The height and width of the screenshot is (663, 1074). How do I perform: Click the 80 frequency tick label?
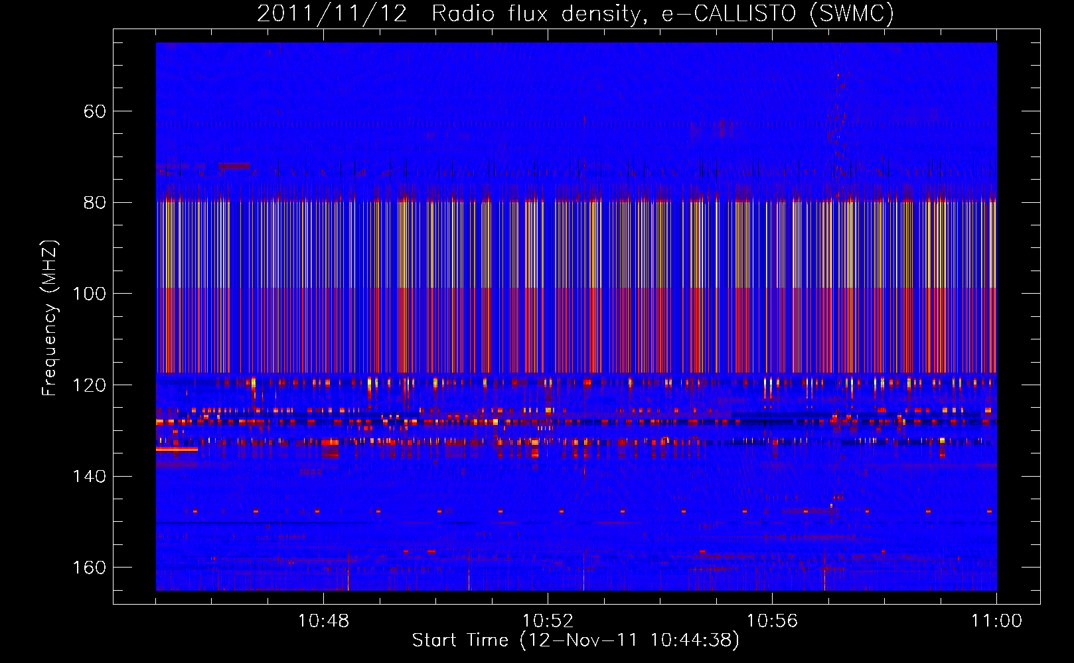coord(94,203)
